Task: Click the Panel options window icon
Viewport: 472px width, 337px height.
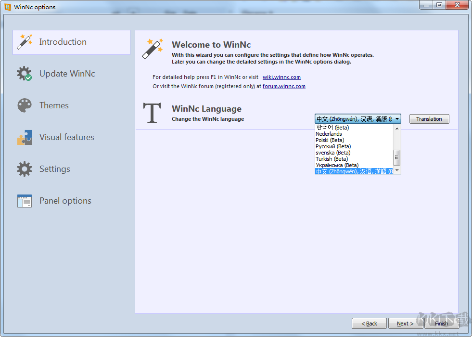Action: 25,201
